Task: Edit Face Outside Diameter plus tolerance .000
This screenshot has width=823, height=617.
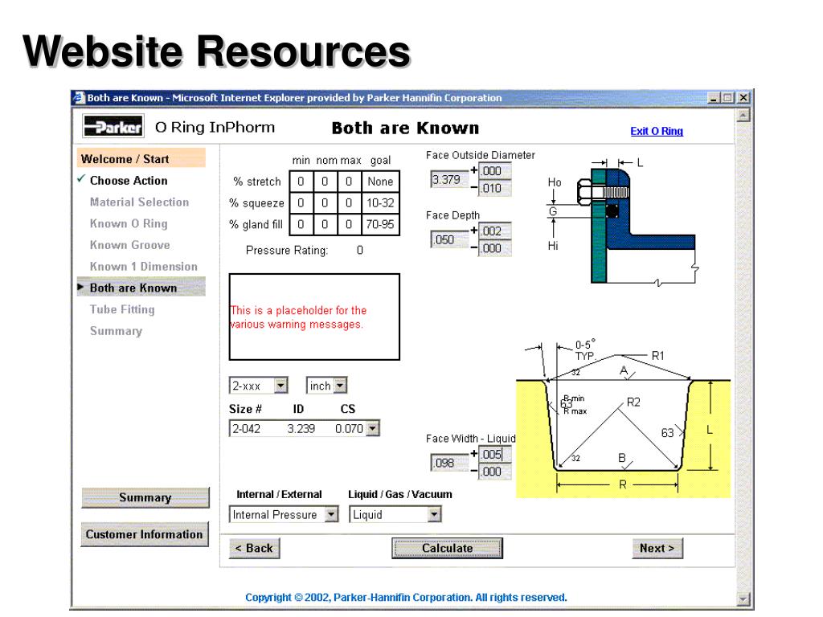Action: [x=494, y=170]
